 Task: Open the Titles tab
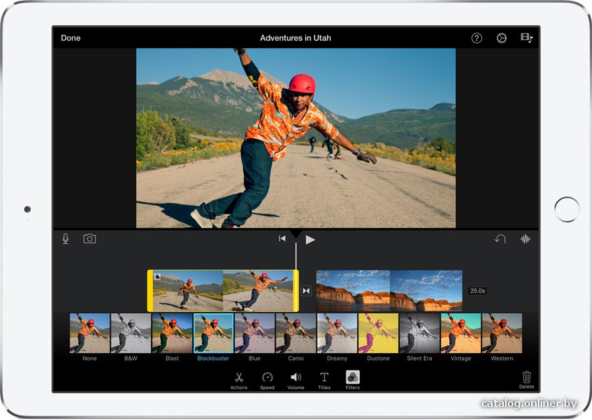click(324, 381)
